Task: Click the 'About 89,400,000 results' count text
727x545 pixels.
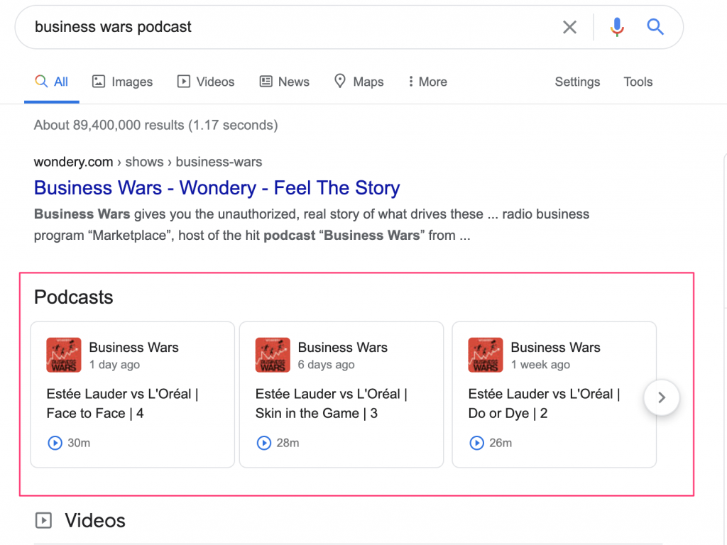Action: tap(155, 125)
